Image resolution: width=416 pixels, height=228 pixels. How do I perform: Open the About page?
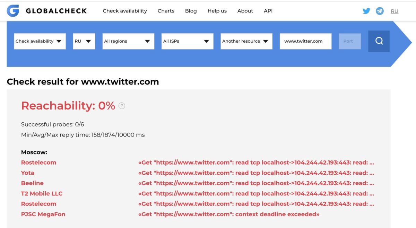click(245, 11)
